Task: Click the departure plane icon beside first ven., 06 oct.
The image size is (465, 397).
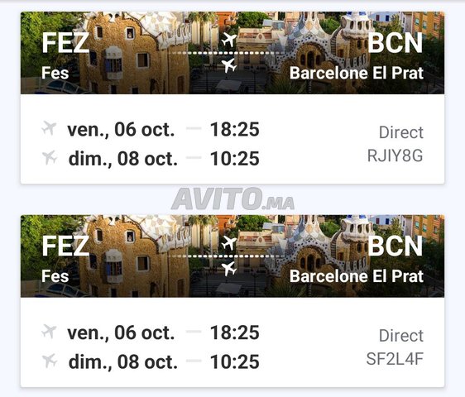Action: click(49, 128)
